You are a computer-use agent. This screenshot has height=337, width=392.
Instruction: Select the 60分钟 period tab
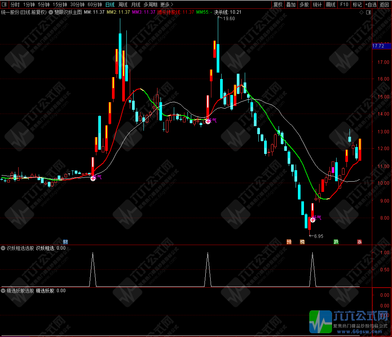coord(95,5)
